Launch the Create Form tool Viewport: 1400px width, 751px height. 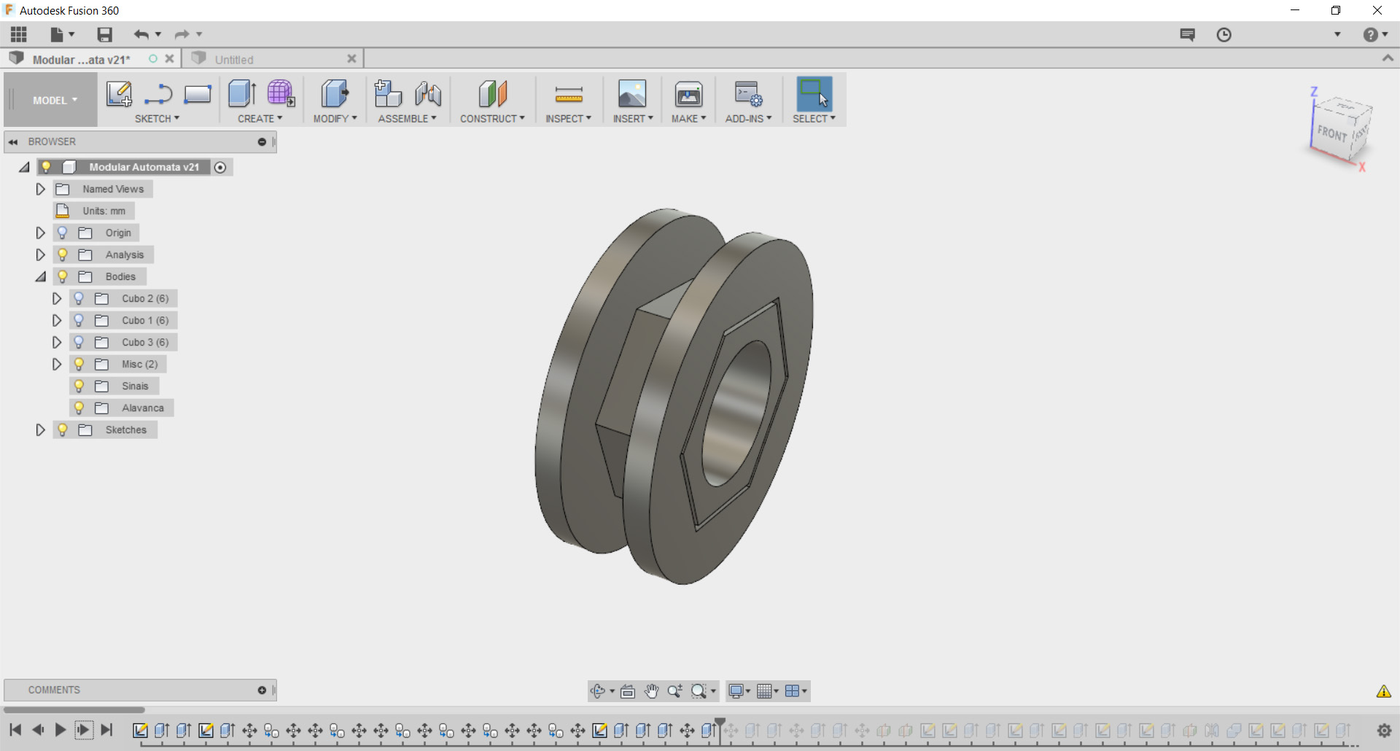tap(281, 94)
